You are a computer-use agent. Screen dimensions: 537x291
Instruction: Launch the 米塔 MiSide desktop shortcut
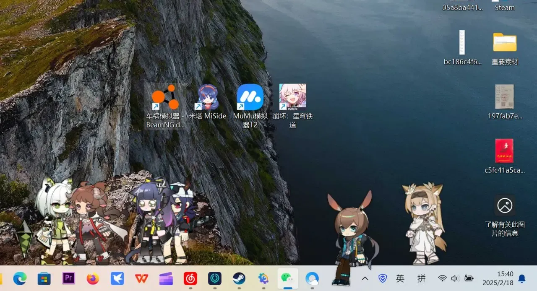coord(207,102)
